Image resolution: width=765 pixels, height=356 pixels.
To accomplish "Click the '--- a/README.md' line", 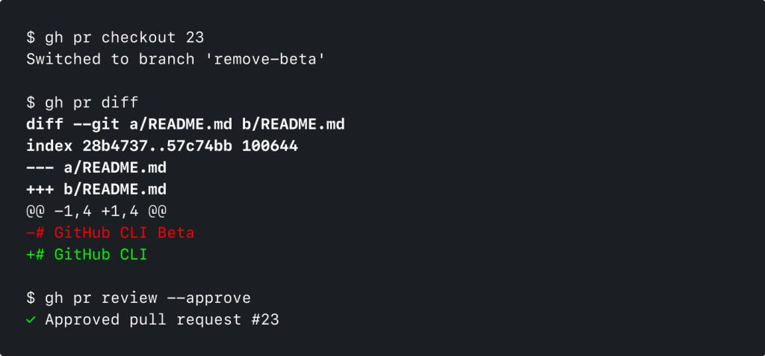I will pyautogui.click(x=96, y=168).
